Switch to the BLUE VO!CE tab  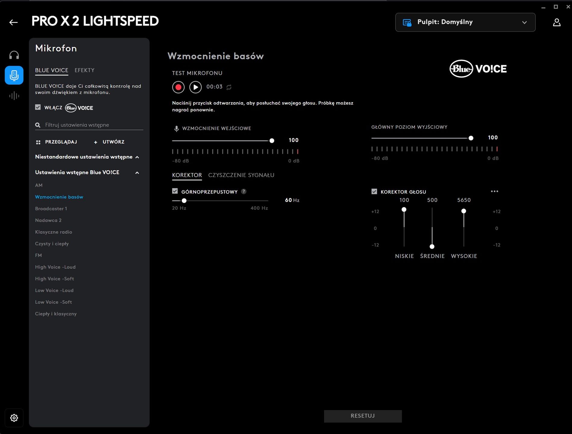(52, 70)
